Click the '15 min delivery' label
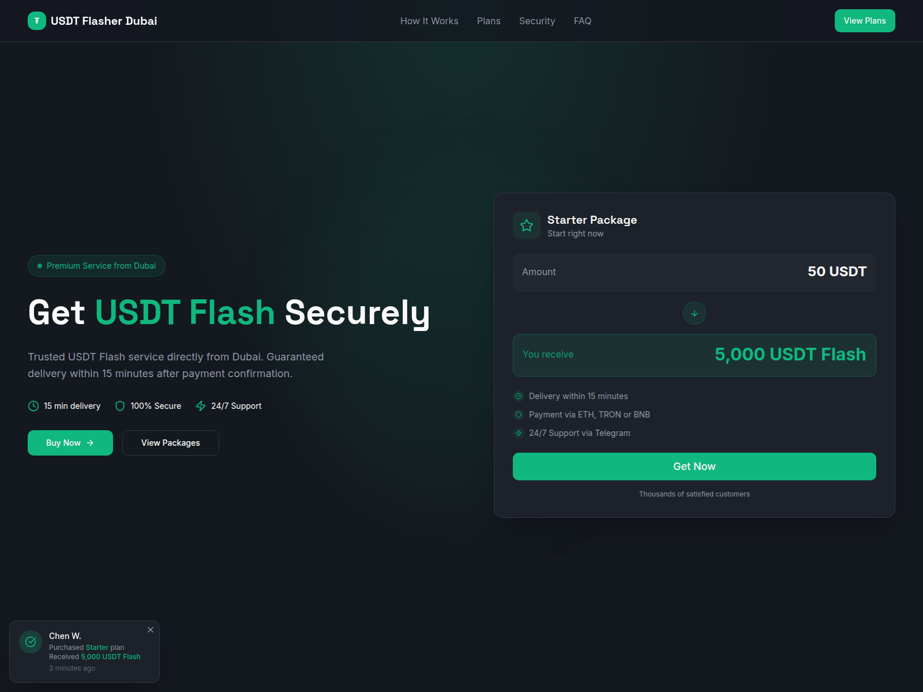This screenshot has height=692, width=923. pyautogui.click(x=72, y=406)
